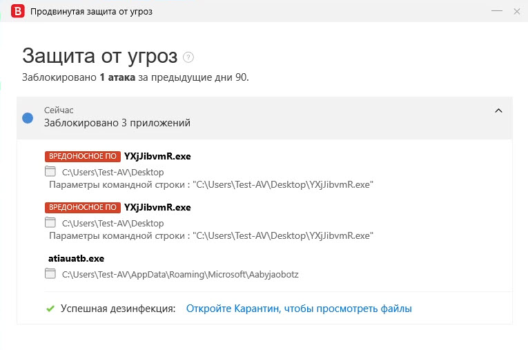Screen dimensions: 528x350
Task: Select the atiauatb.exe file name
Action: [76, 258]
